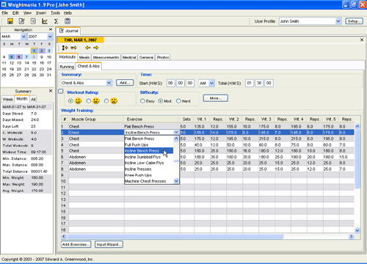The image size is (367, 264).
Task: Open the Edit menu
Action: [x=15, y=13]
